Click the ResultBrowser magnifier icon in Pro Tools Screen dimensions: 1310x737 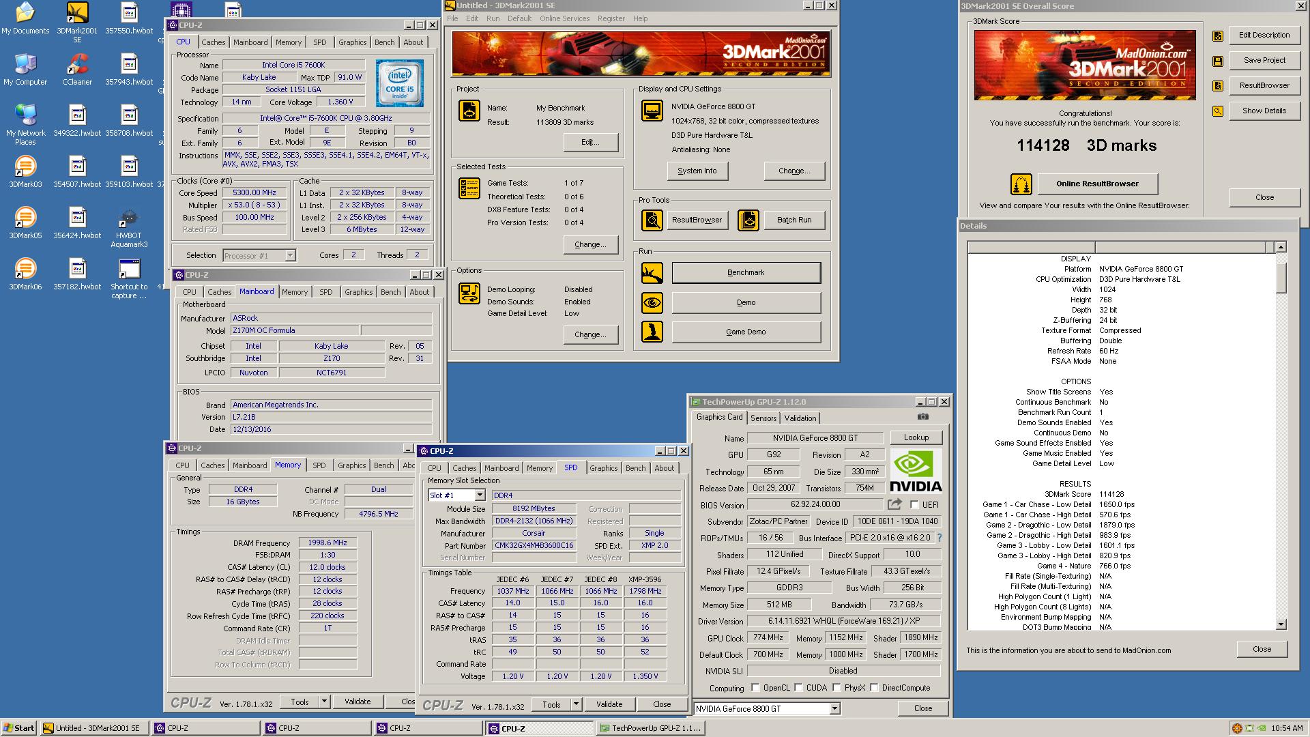(x=652, y=220)
